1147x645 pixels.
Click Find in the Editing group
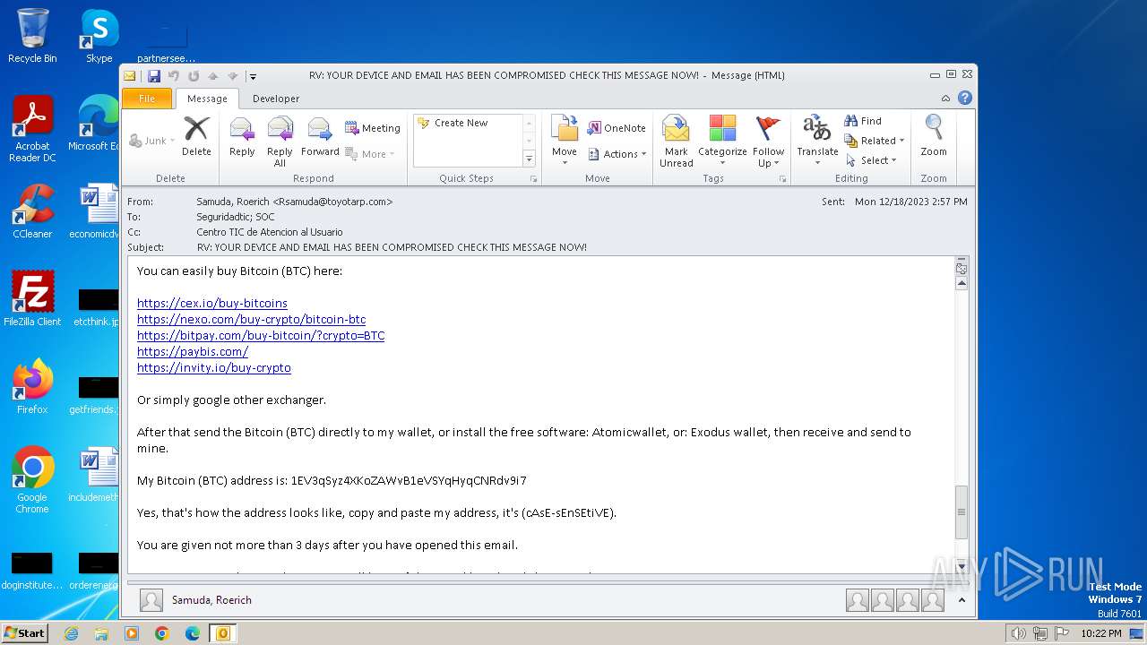point(863,121)
